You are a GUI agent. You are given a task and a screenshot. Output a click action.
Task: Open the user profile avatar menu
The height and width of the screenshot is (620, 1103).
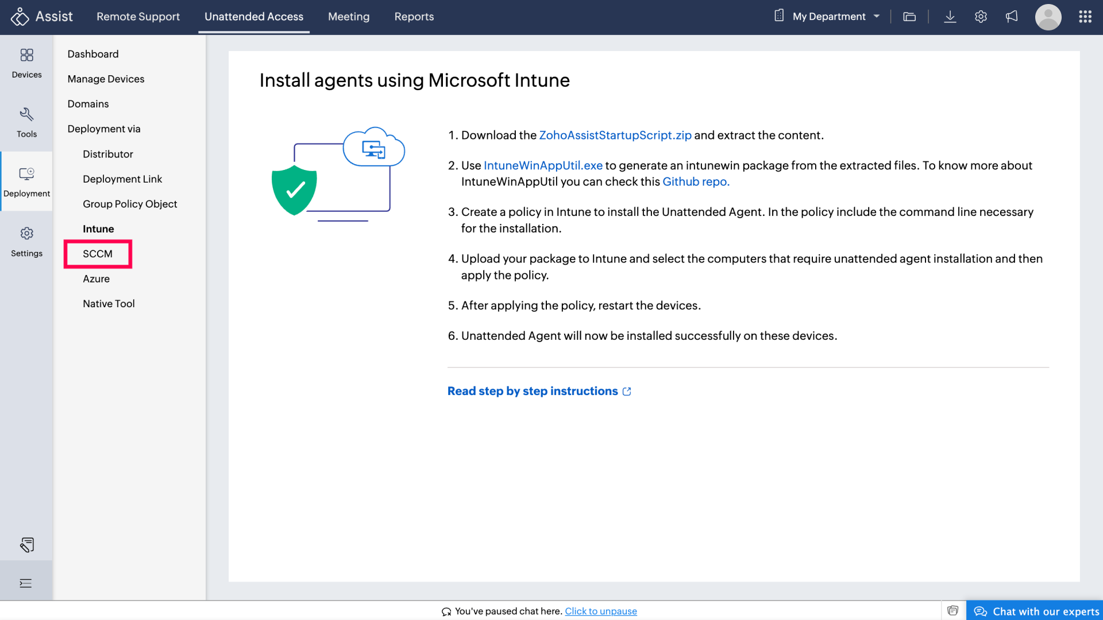tap(1048, 17)
